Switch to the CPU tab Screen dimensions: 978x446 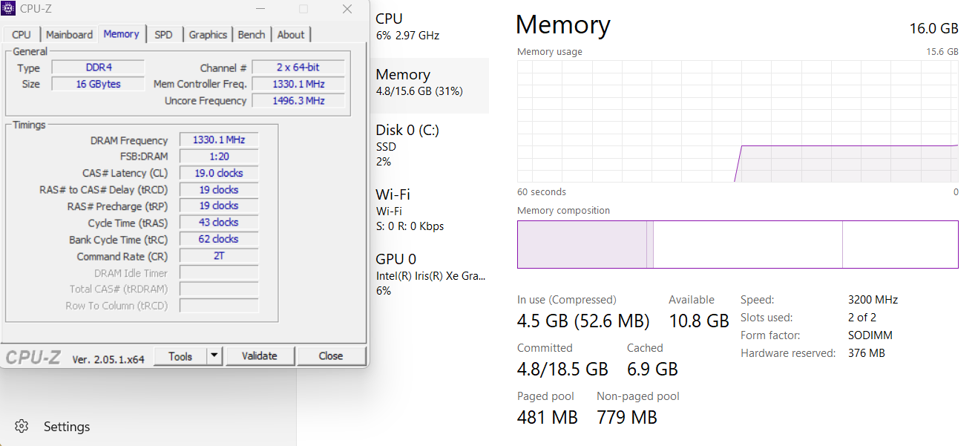(x=22, y=34)
